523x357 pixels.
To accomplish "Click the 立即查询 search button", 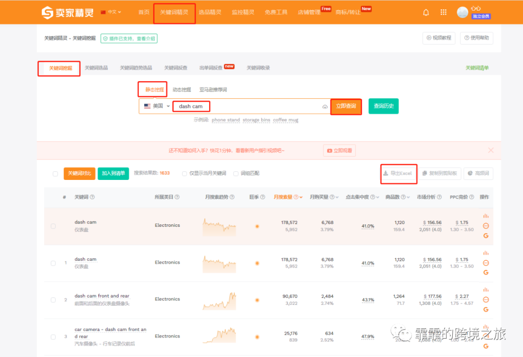I will click(346, 106).
